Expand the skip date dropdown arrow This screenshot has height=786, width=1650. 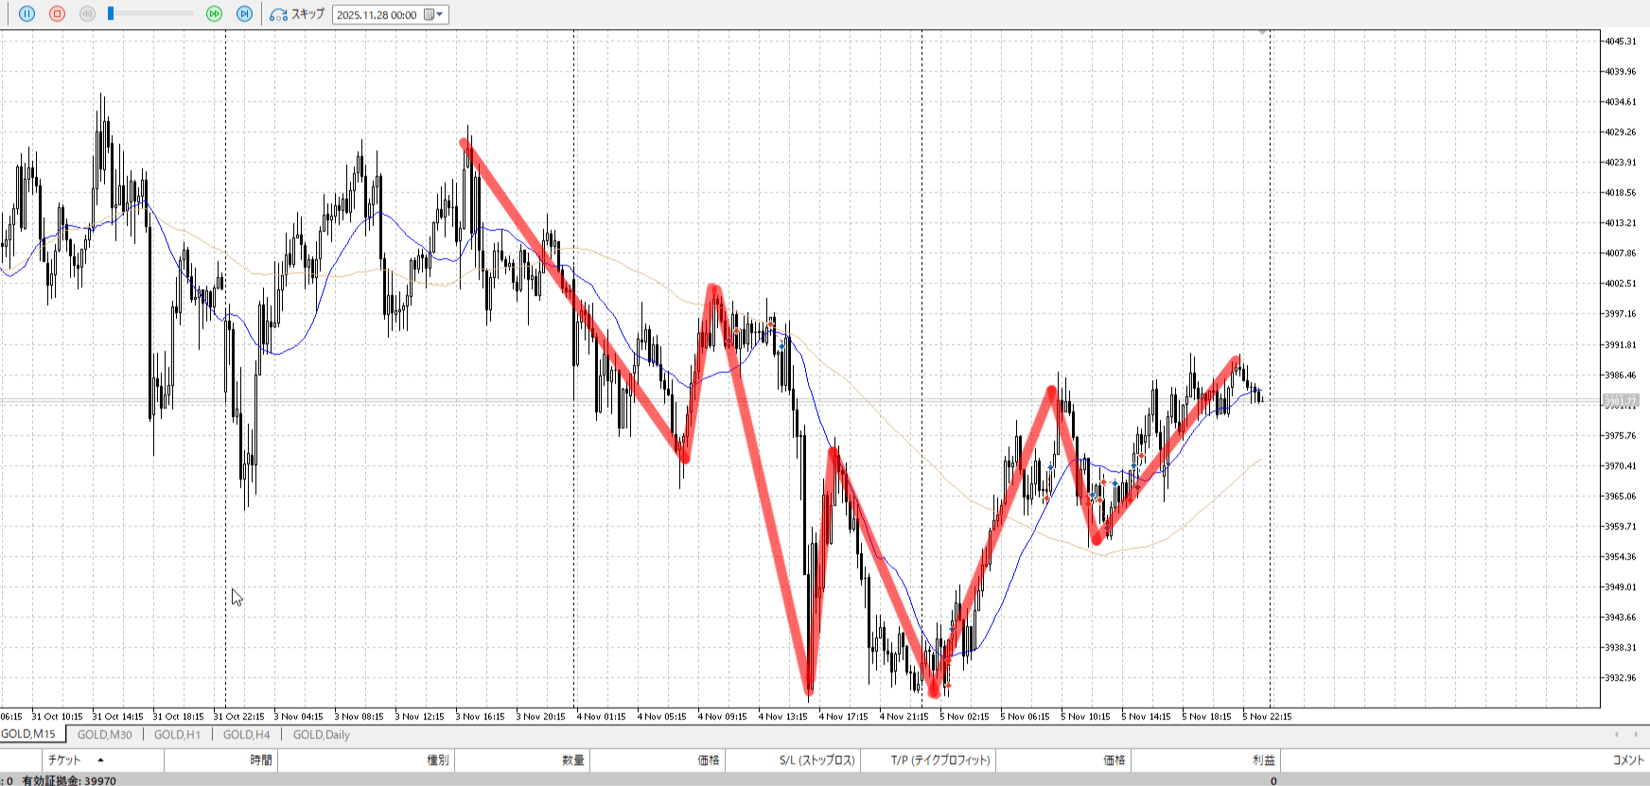[x=440, y=15]
